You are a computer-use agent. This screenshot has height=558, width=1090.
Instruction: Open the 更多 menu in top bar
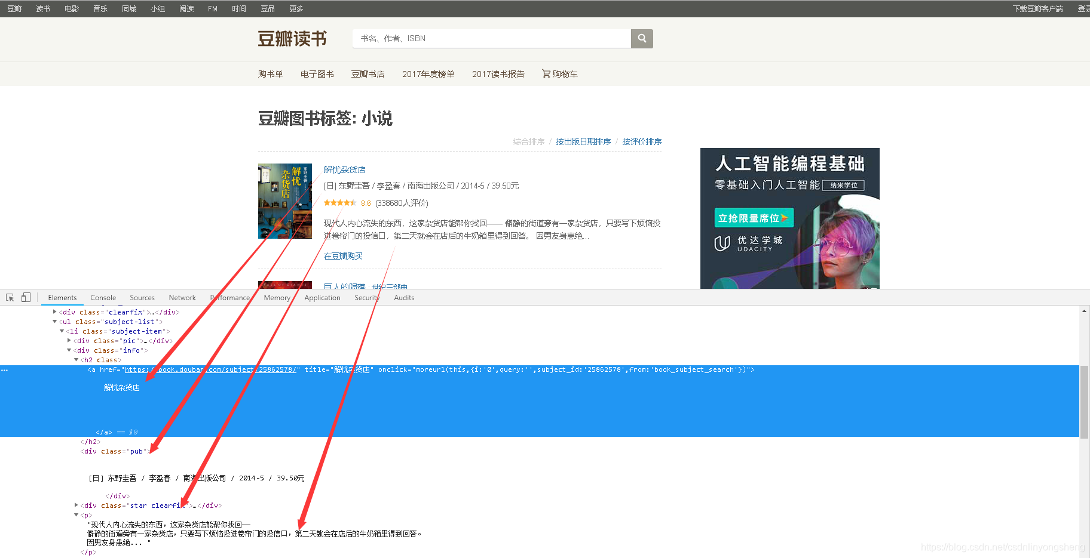296,8
